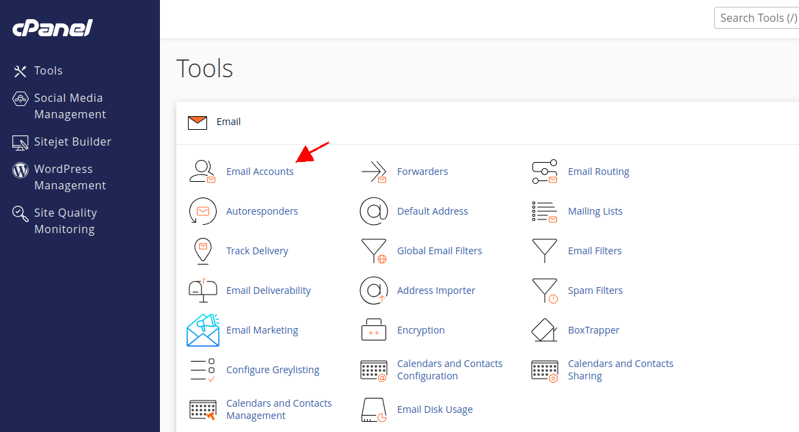Open Sitejet Builder from sidebar
Image resolution: width=799 pixels, height=432 pixels.
point(72,142)
